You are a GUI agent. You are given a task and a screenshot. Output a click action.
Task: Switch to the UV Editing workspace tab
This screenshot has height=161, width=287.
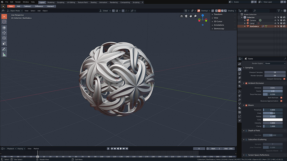point(71,2)
